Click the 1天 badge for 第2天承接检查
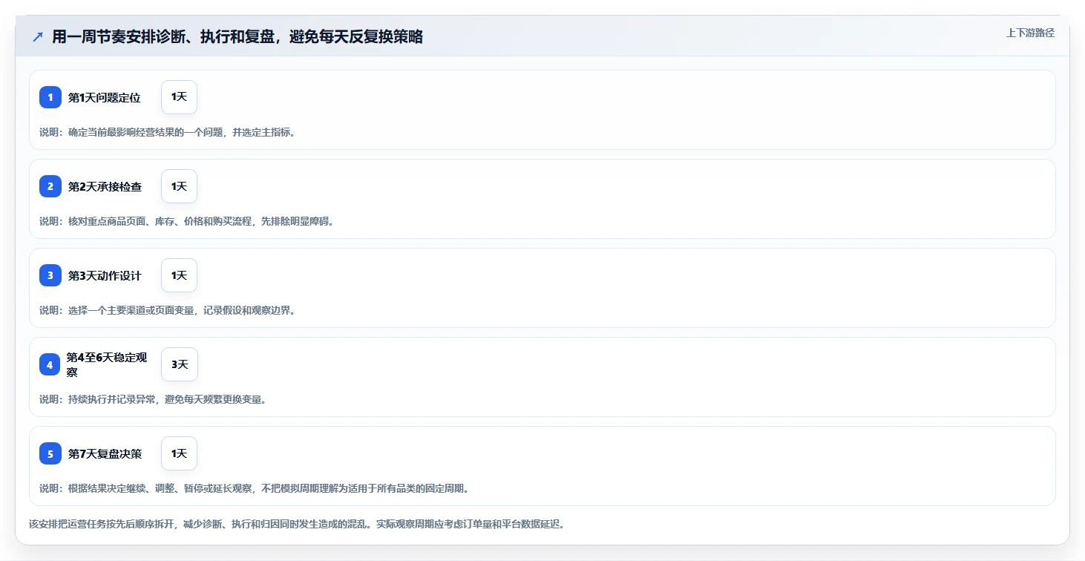 pyautogui.click(x=179, y=186)
